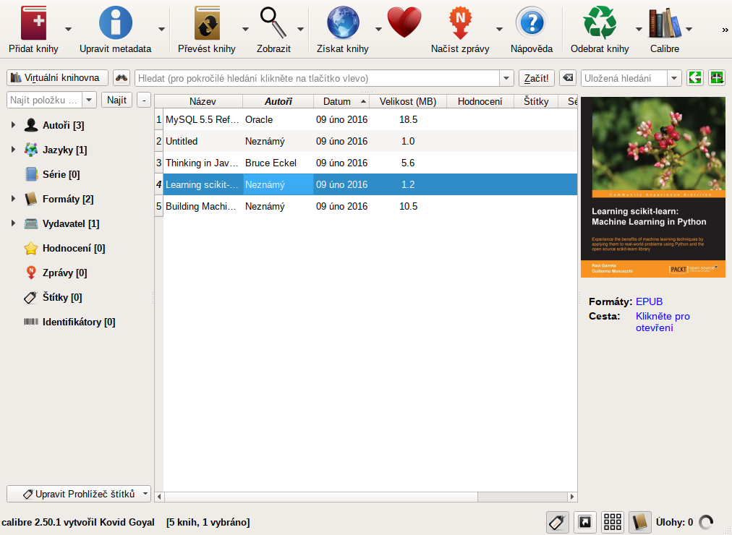Open the Načíst zprávy dropdown arrow
This screenshot has height=535, width=732.
[x=499, y=29]
